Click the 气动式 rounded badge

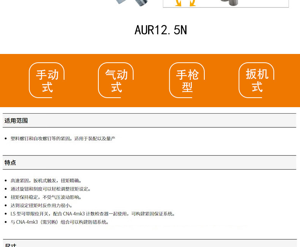tap(116, 80)
